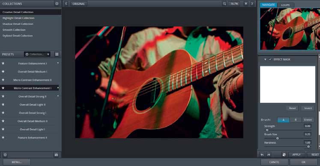Select the Eraser brush mode
The height and width of the screenshot is (166, 320).
tap(308, 120)
